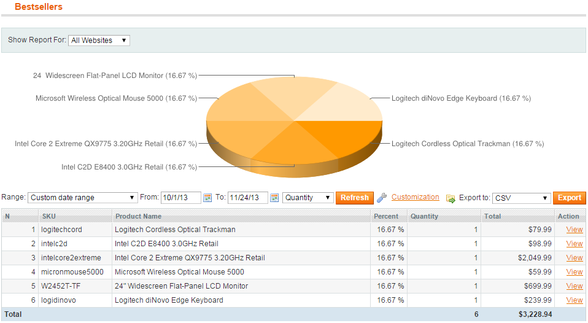This screenshot has width=588, height=323.
Task: Open the Customization link
Action: click(415, 197)
